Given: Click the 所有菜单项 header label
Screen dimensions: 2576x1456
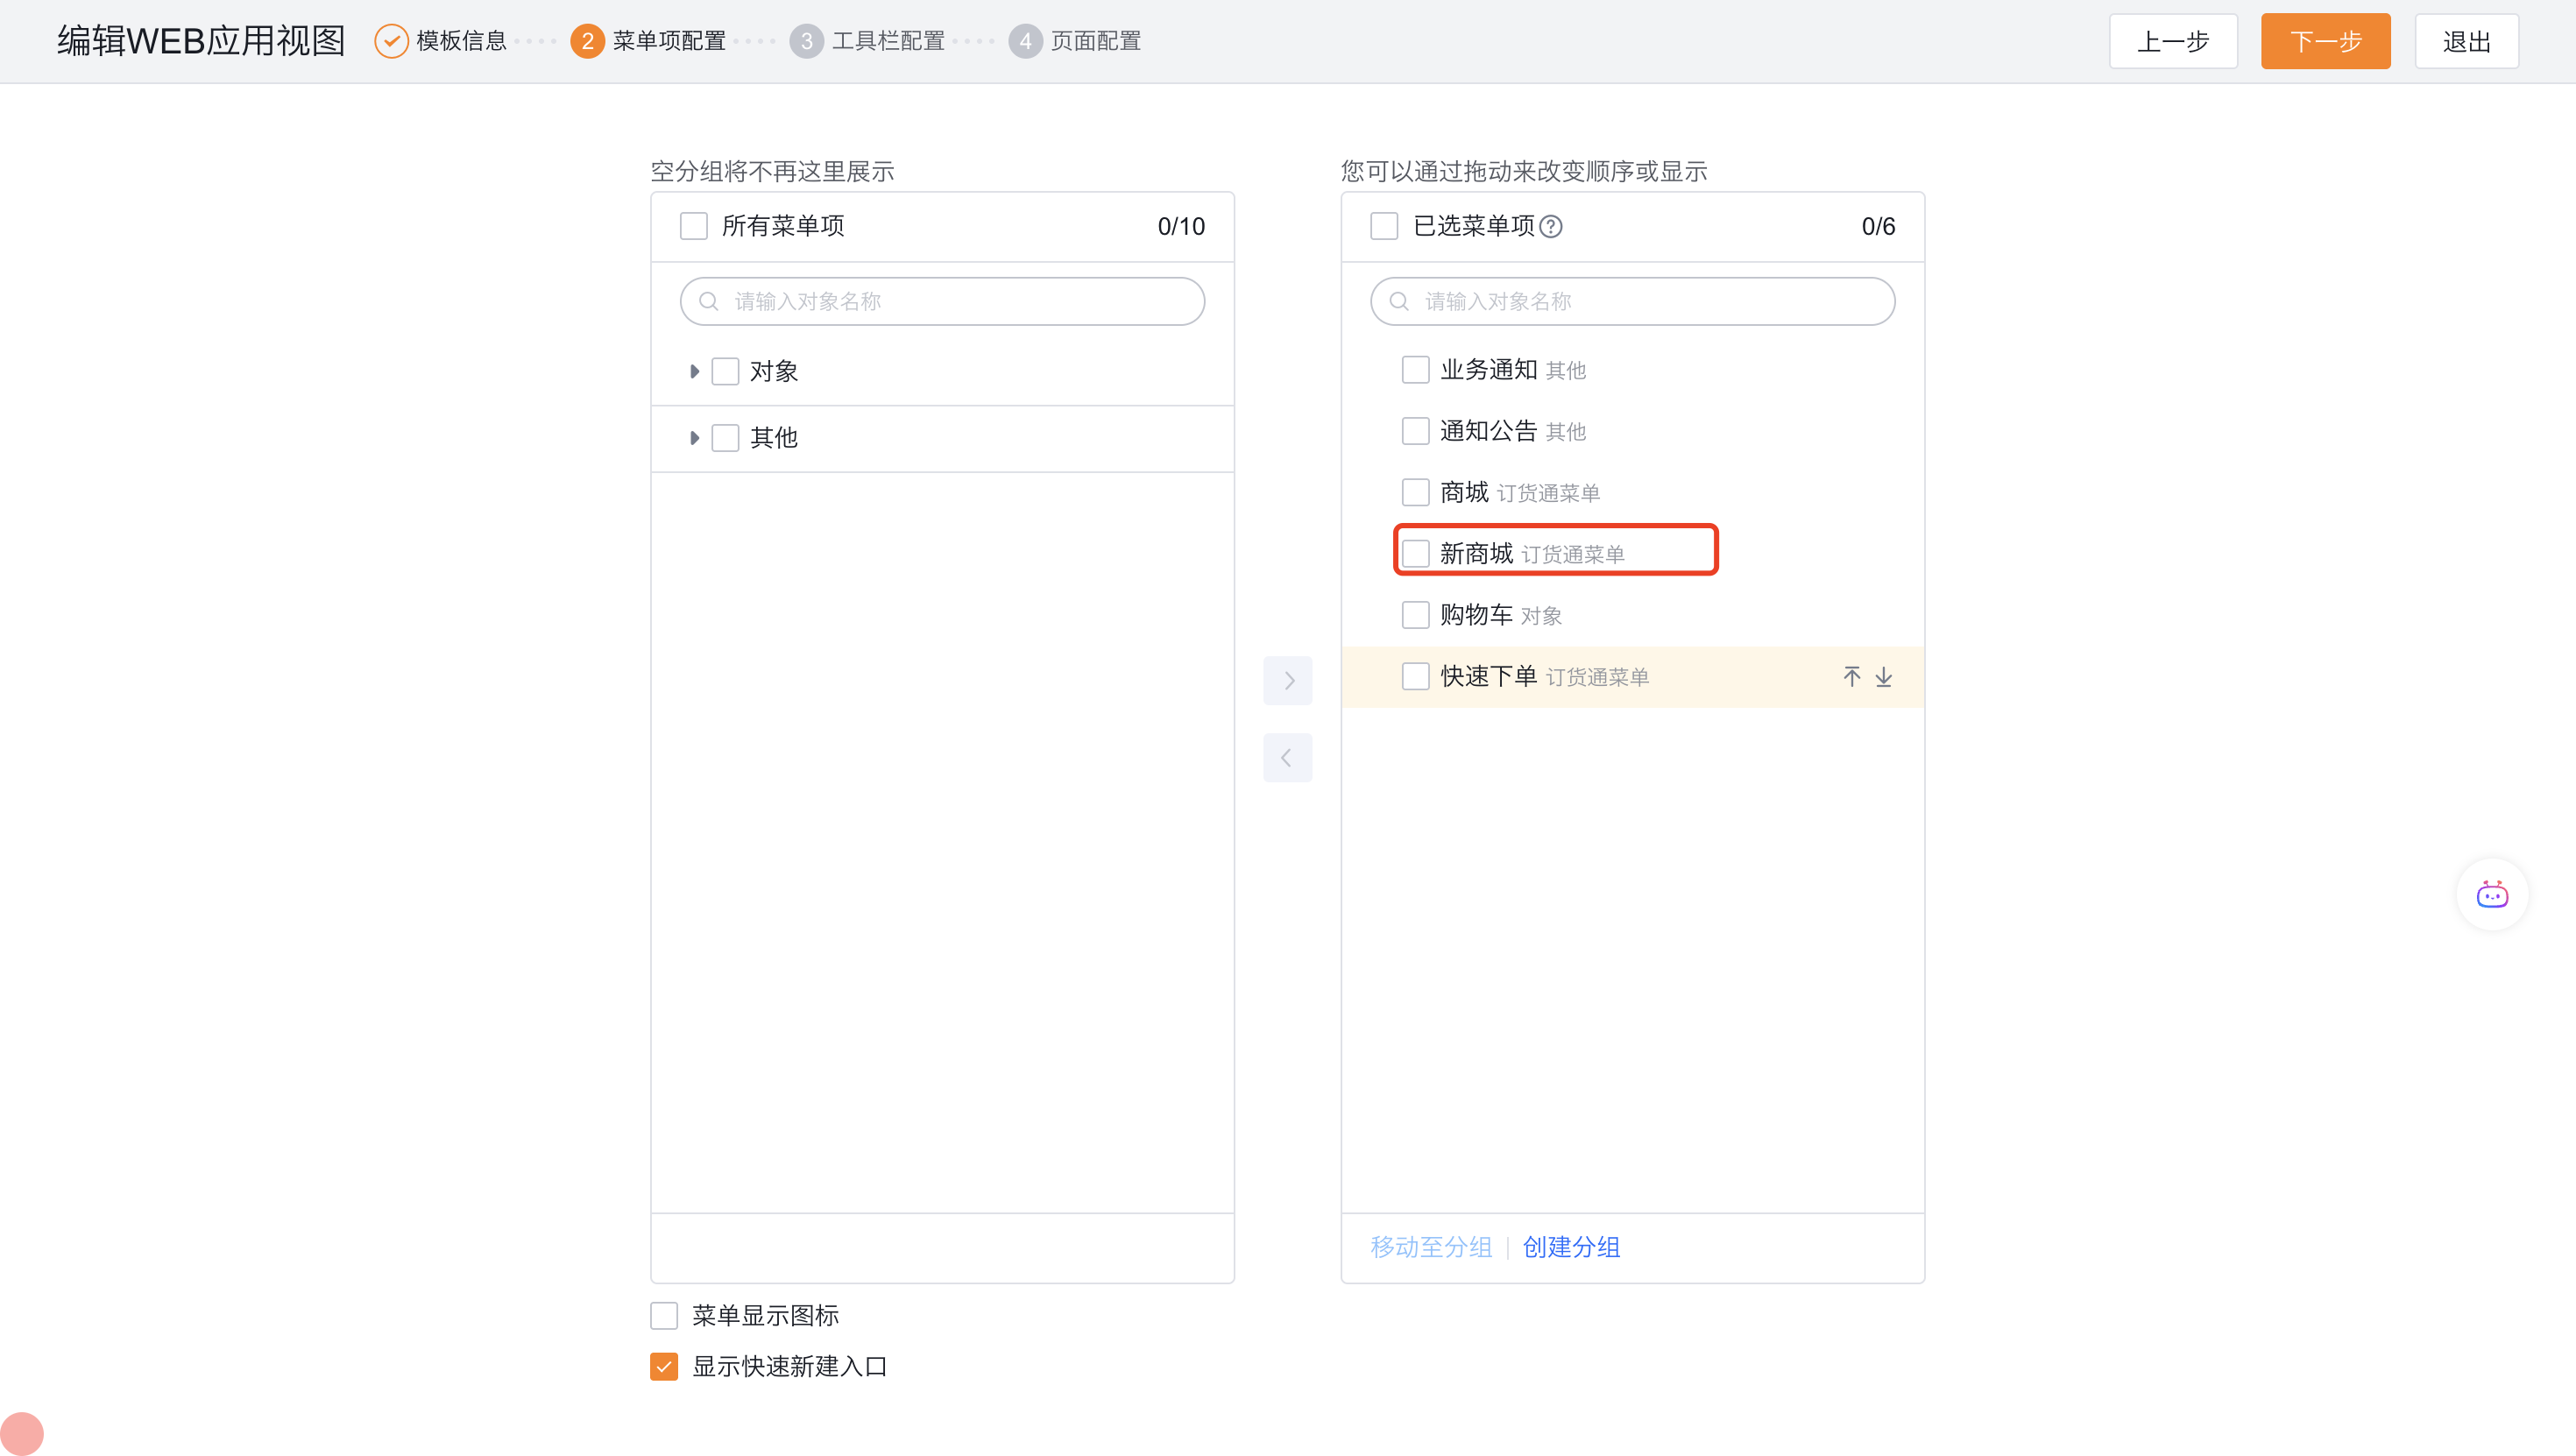Looking at the screenshot, I should (783, 226).
